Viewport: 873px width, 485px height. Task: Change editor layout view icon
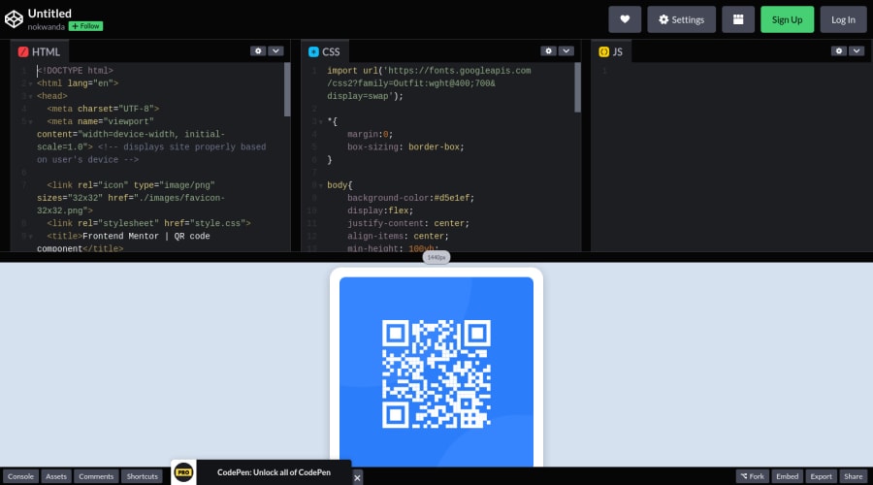(738, 19)
